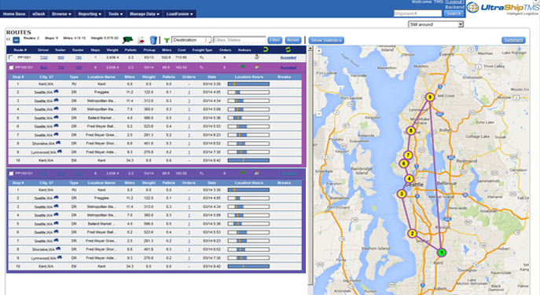Click the export document icon with red arrow
Image resolution: width=540 pixels, height=295 pixels.
141,40
